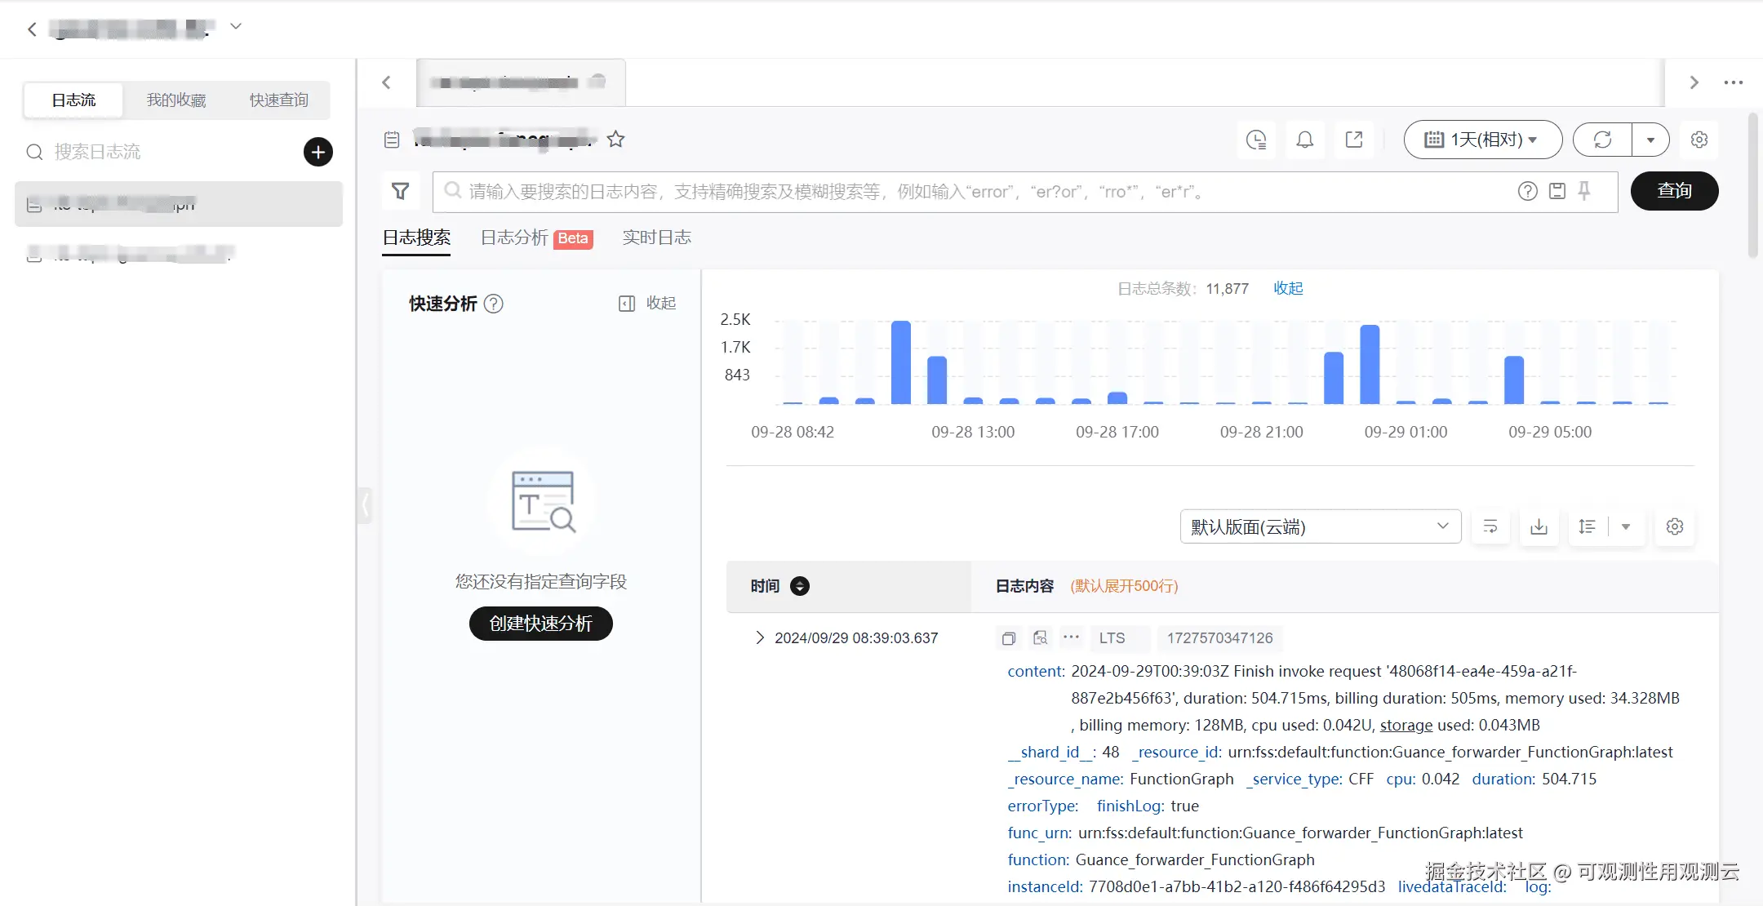Open the 默认版面(云端) layout dropdown
Viewport: 1763px width, 906px height.
[1320, 526]
